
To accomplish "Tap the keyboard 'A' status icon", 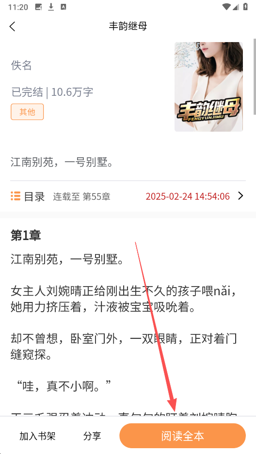I will (64, 7).
